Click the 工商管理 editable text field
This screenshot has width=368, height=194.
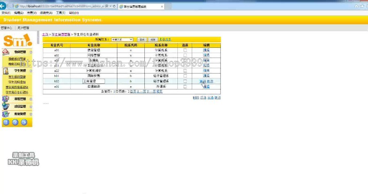(x=94, y=81)
